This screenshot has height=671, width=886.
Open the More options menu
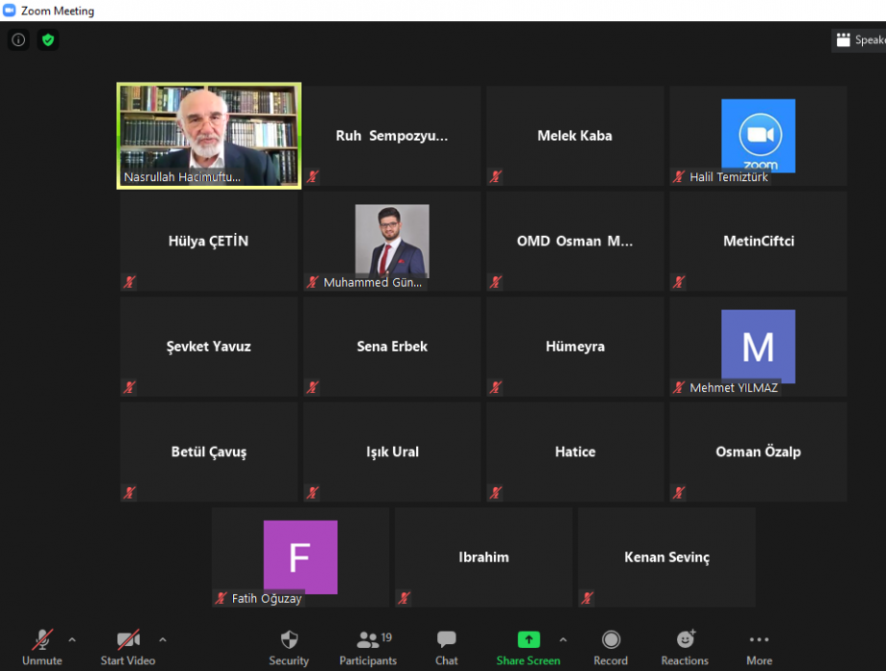point(758,647)
